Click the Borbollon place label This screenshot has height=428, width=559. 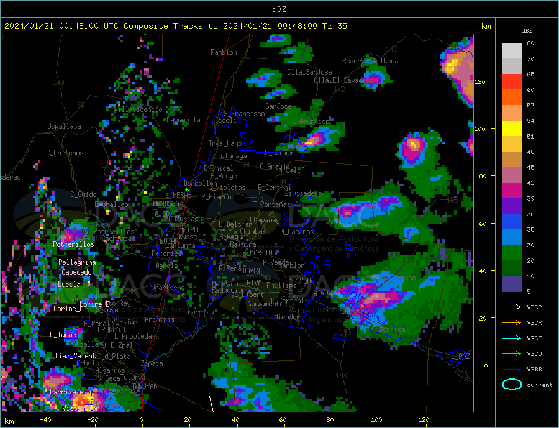[201, 183]
